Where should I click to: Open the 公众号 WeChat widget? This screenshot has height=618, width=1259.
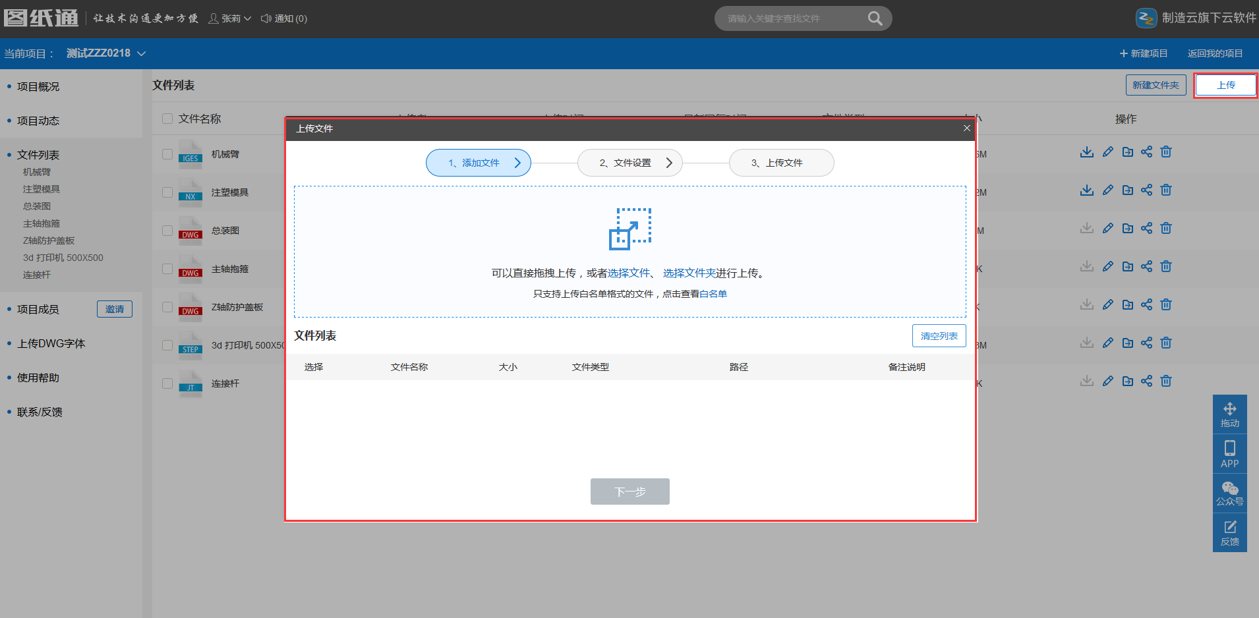pos(1230,493)
